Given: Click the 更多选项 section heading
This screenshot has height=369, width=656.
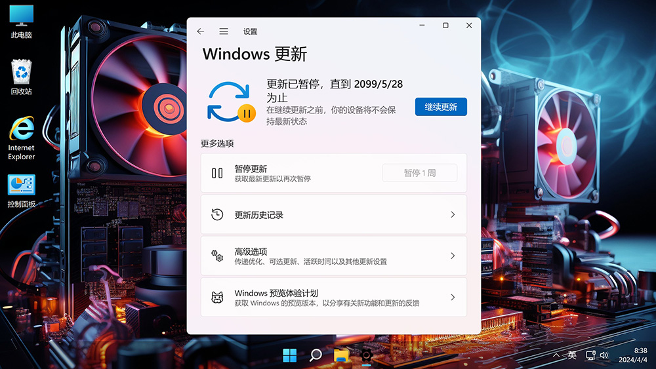Looking at the screenshot, I should (217, 144).
